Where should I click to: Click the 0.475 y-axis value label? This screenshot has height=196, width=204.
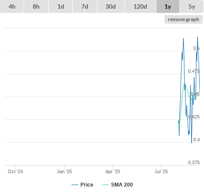[x=194, y=71]
